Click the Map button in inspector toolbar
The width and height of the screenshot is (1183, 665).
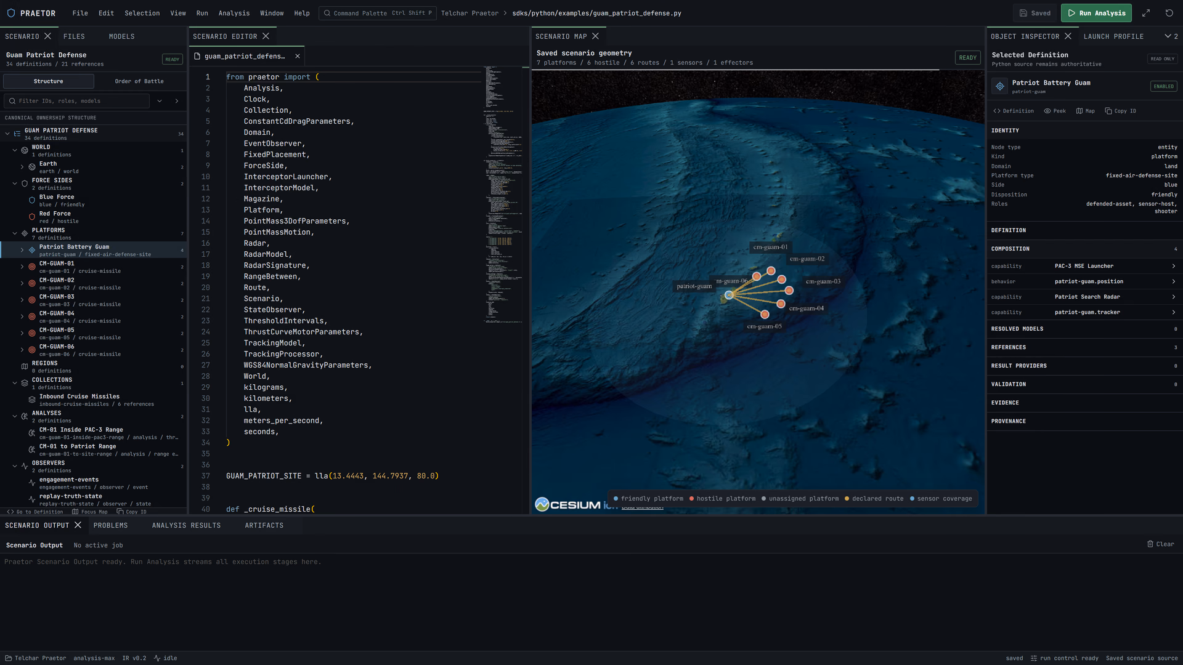coord(1086,111)
